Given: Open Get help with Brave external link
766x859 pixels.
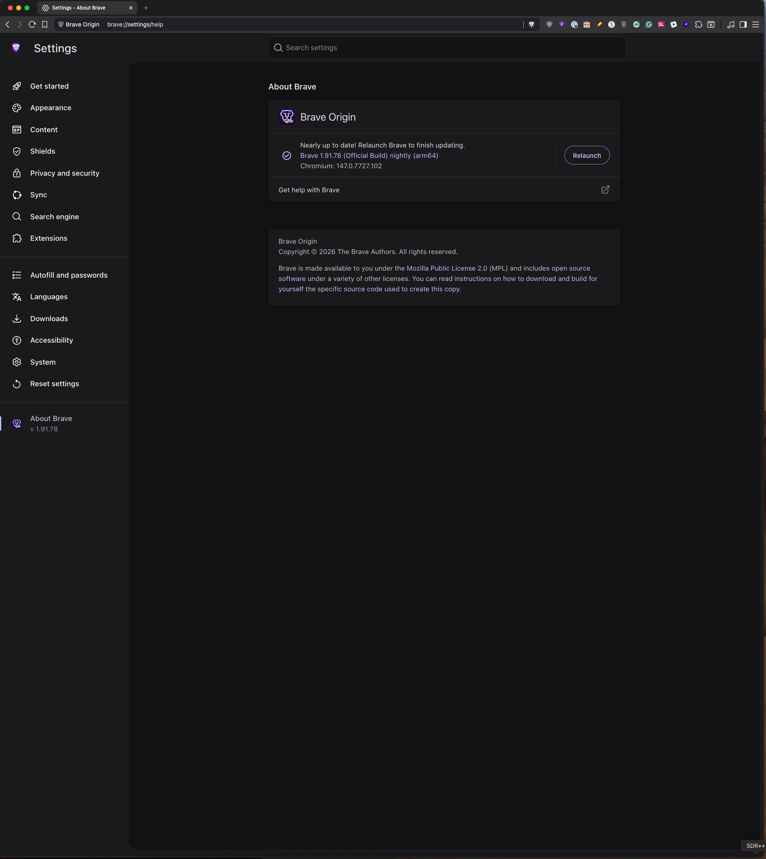Looking at the screenshot, I should tap(605, 190).
